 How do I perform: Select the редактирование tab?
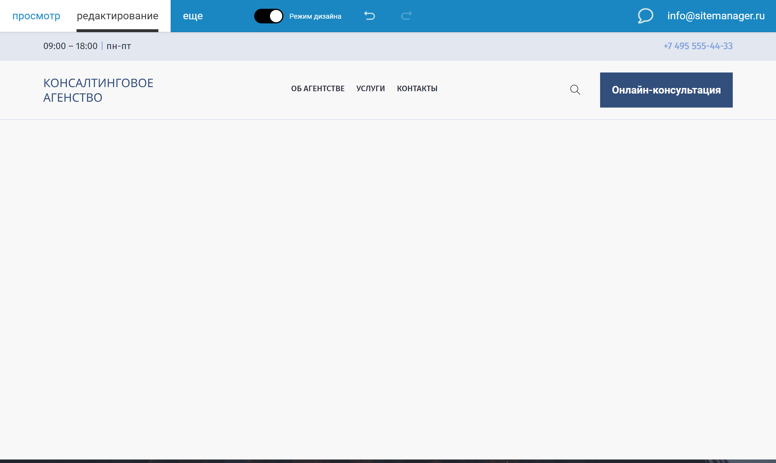(117, 15)
